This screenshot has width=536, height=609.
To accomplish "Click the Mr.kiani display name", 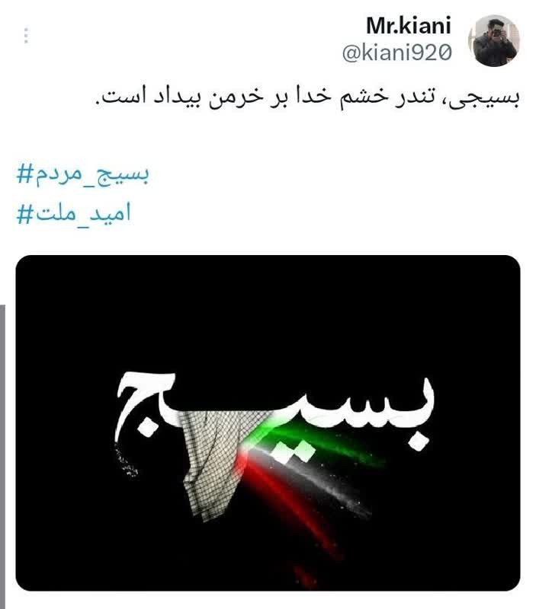I will [409, 26].
